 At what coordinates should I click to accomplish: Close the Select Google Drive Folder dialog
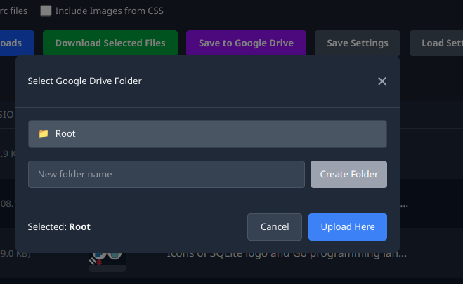tap(382, 81)
